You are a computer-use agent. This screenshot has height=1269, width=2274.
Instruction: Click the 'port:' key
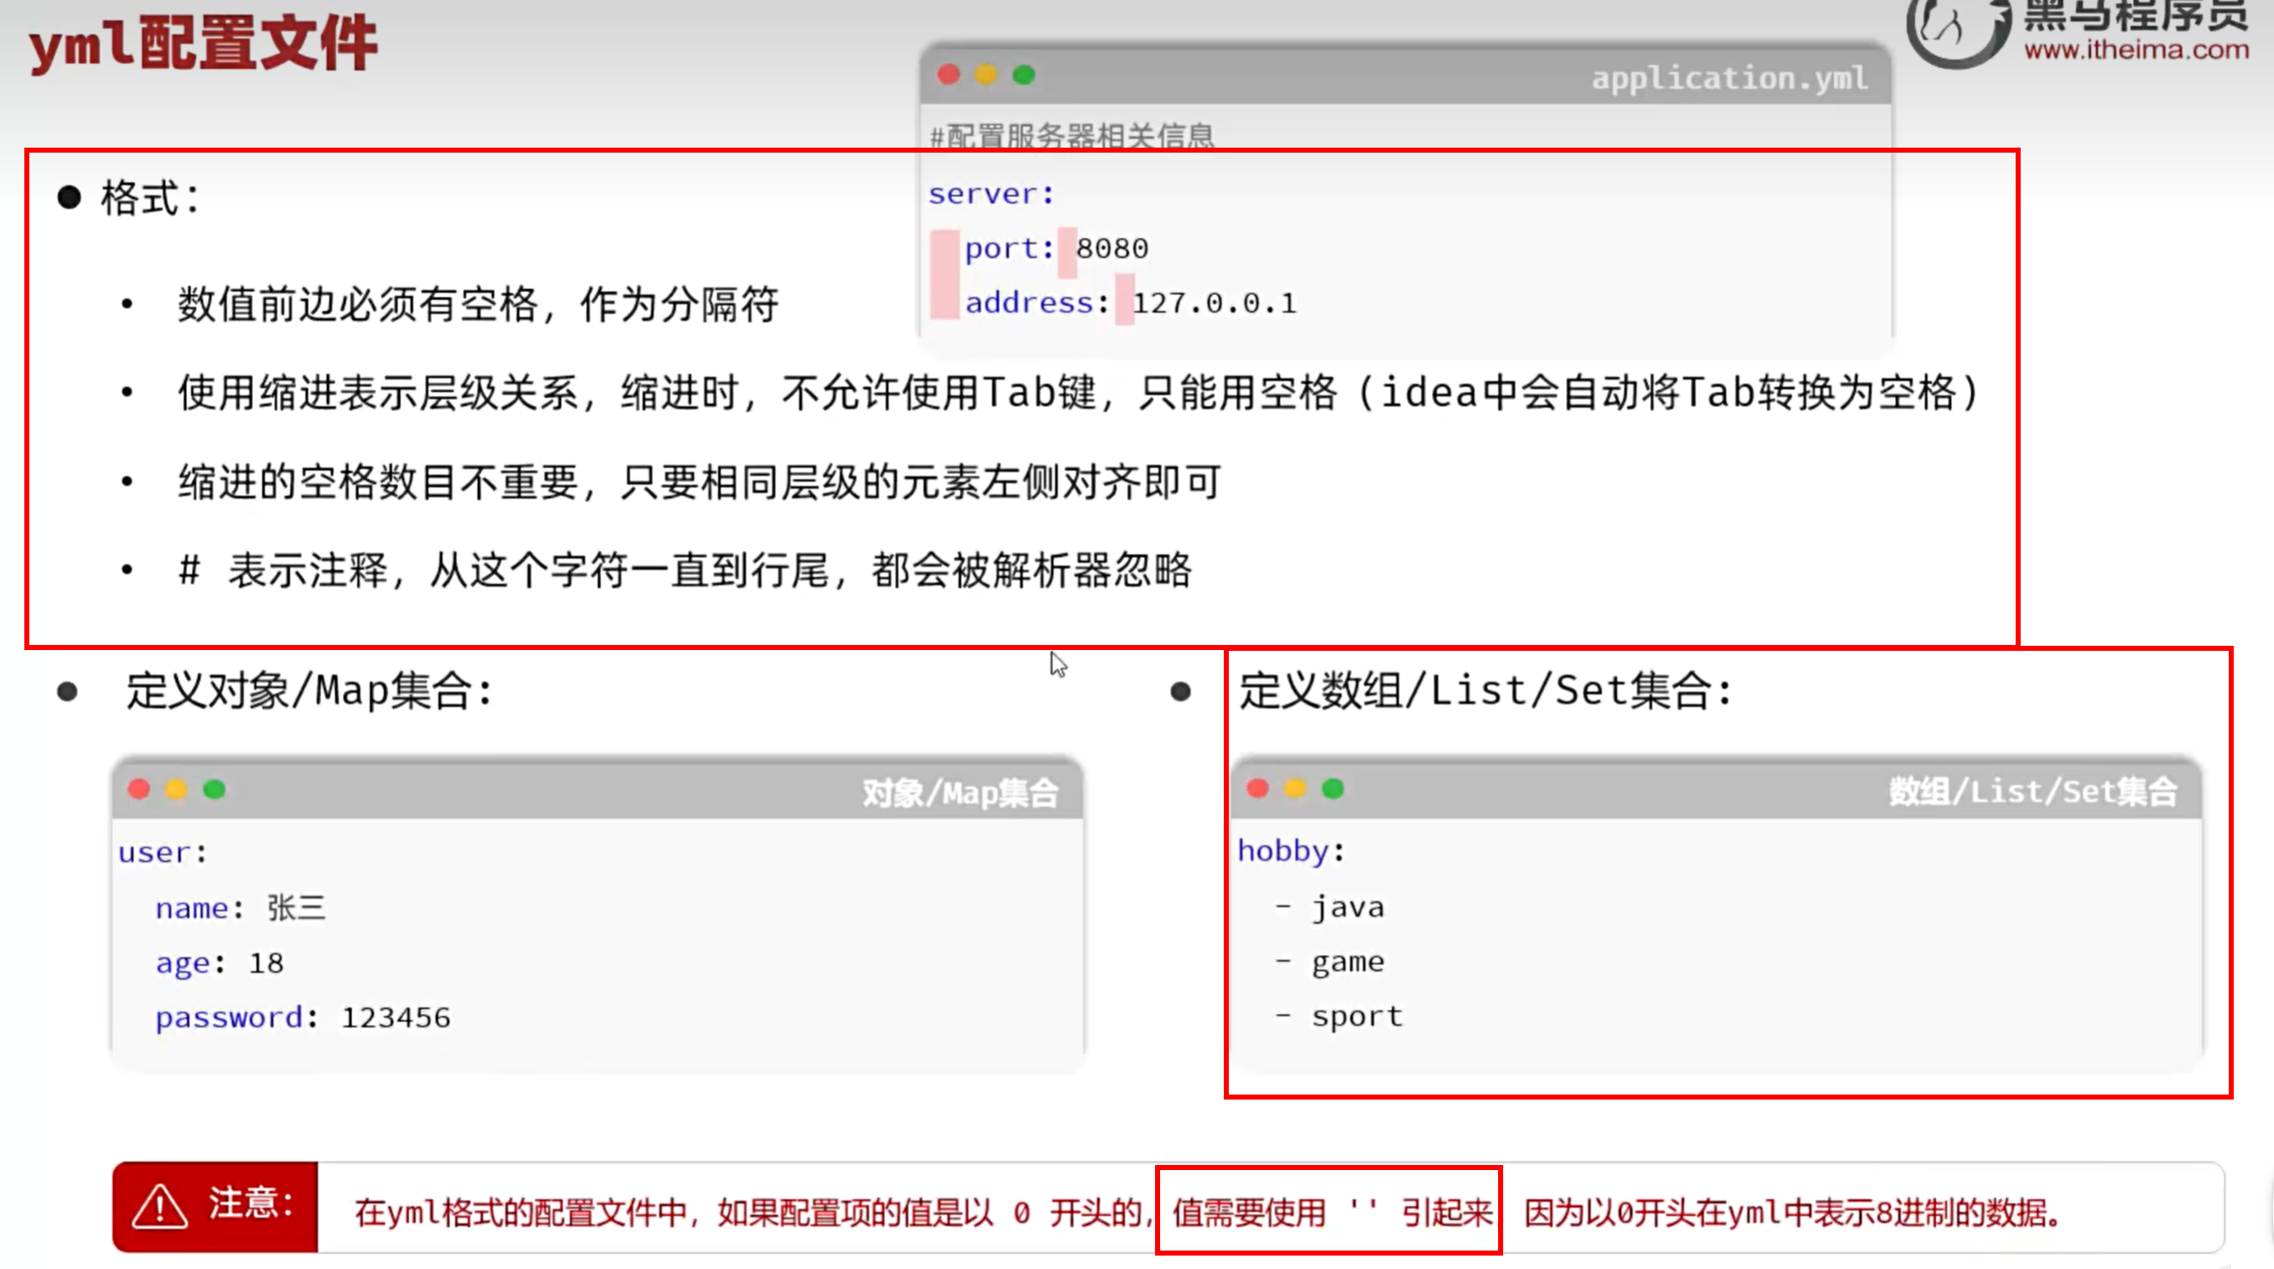click(1010, 250)
